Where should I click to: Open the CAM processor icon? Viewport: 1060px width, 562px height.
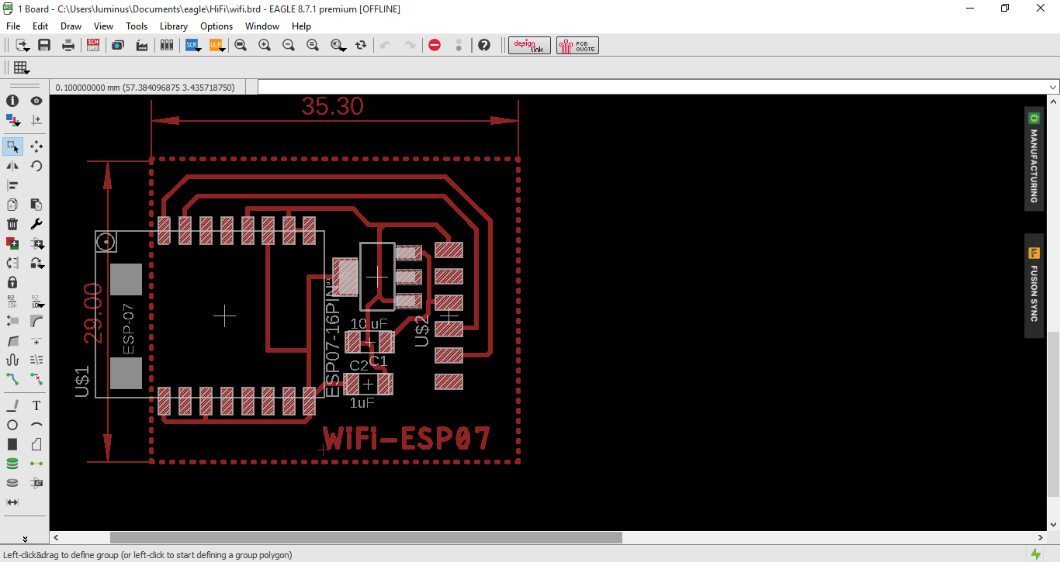pos(117,45)
